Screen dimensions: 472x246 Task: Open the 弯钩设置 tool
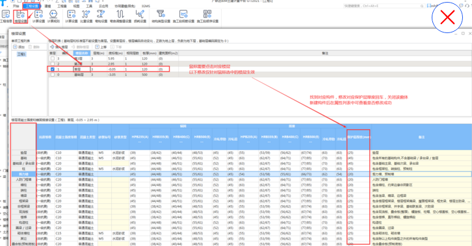pyautogui.click(x=101, y=16)
